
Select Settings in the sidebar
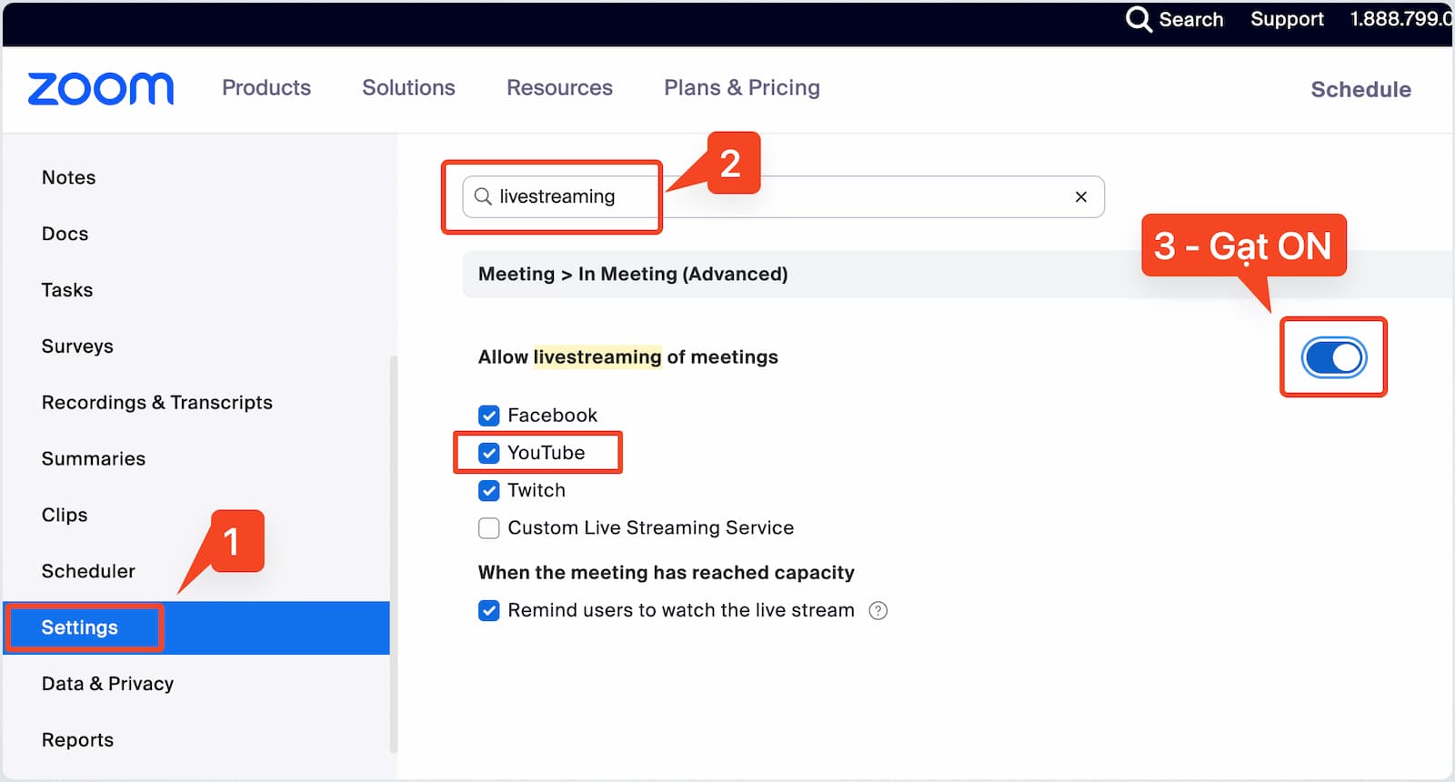pyautogui.click(x=80, y=627)
